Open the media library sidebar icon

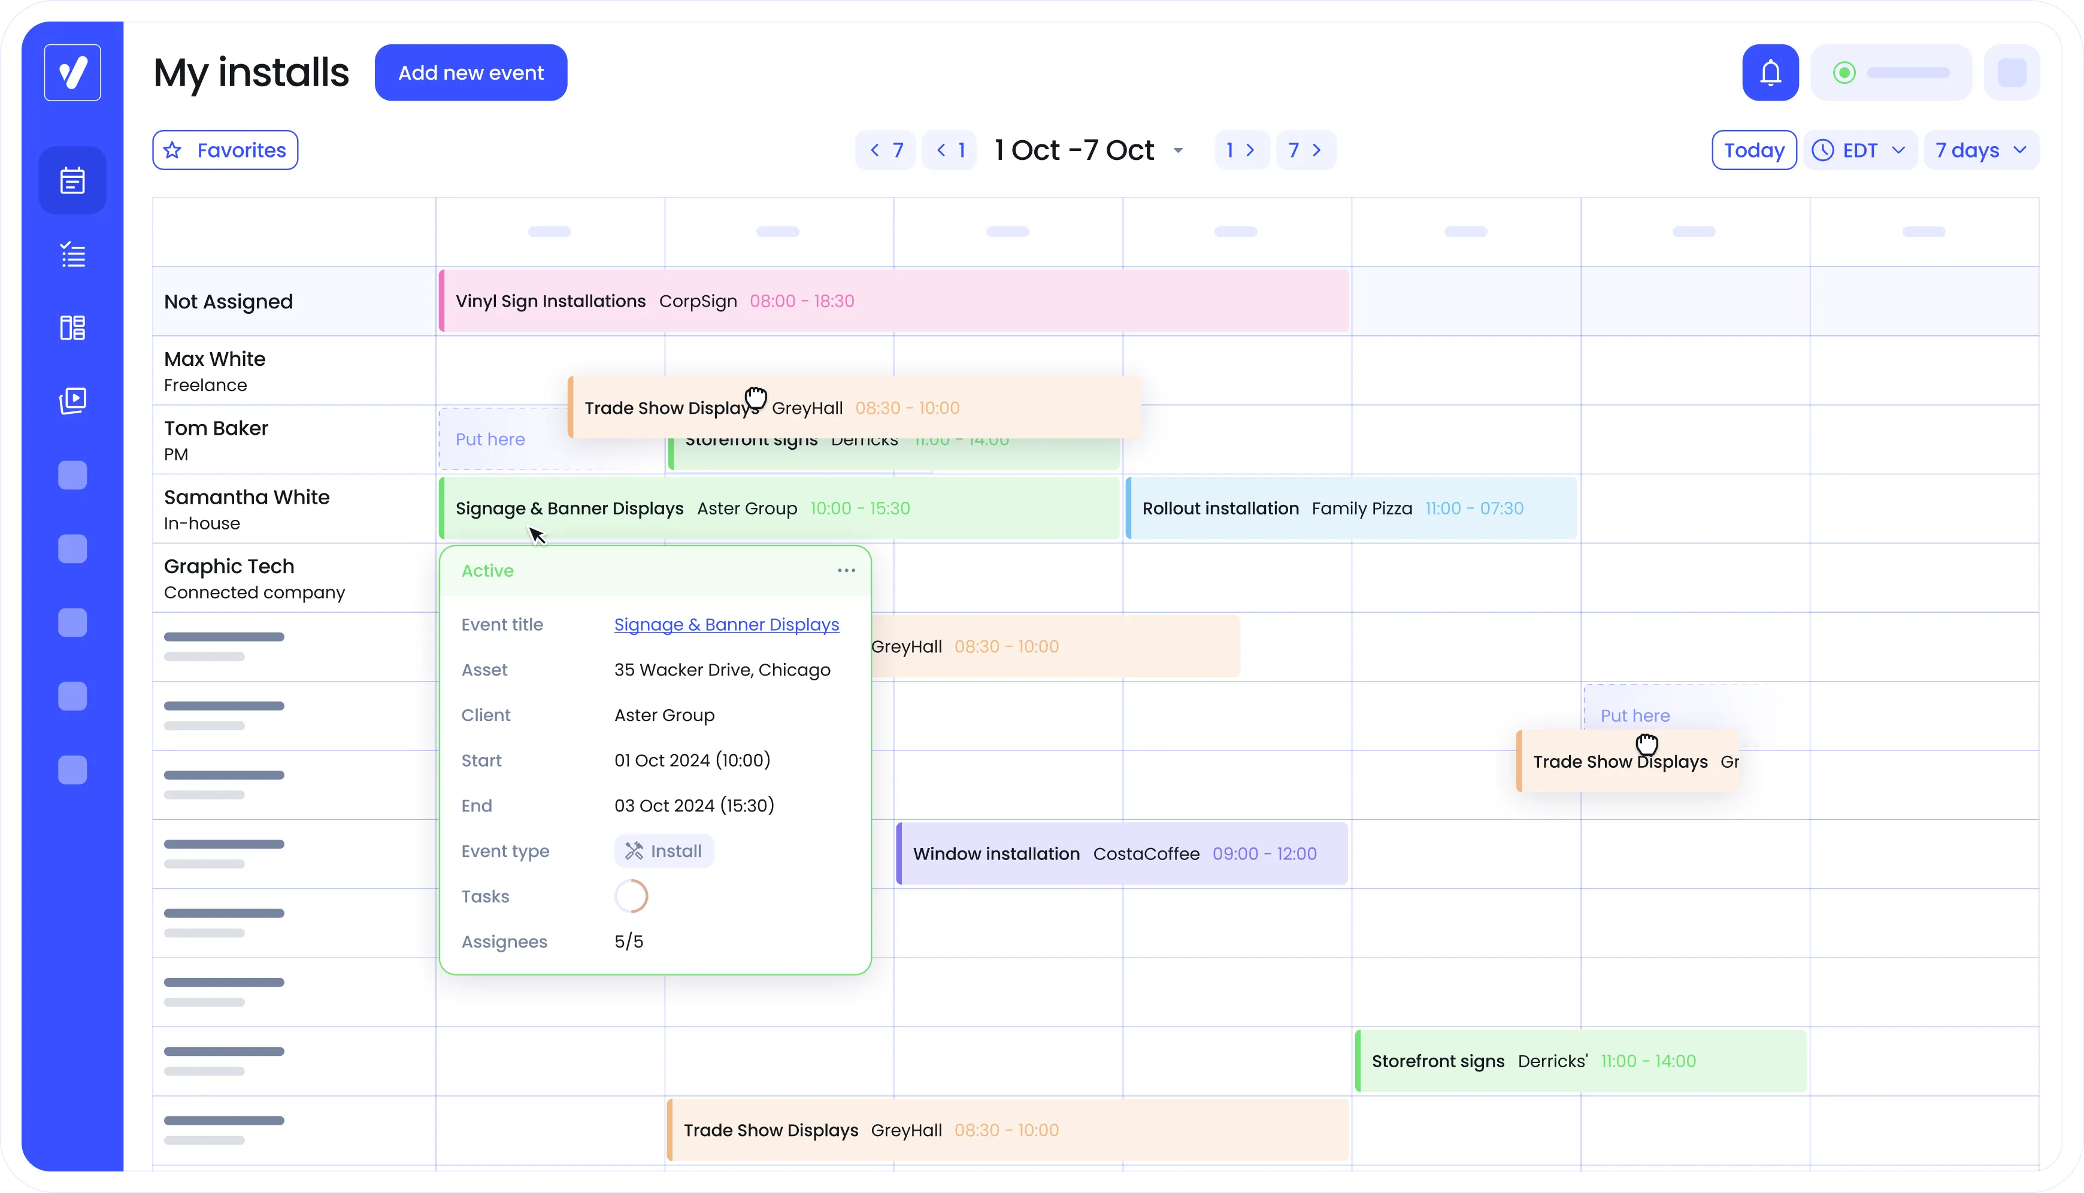click(x=72, y=401)
